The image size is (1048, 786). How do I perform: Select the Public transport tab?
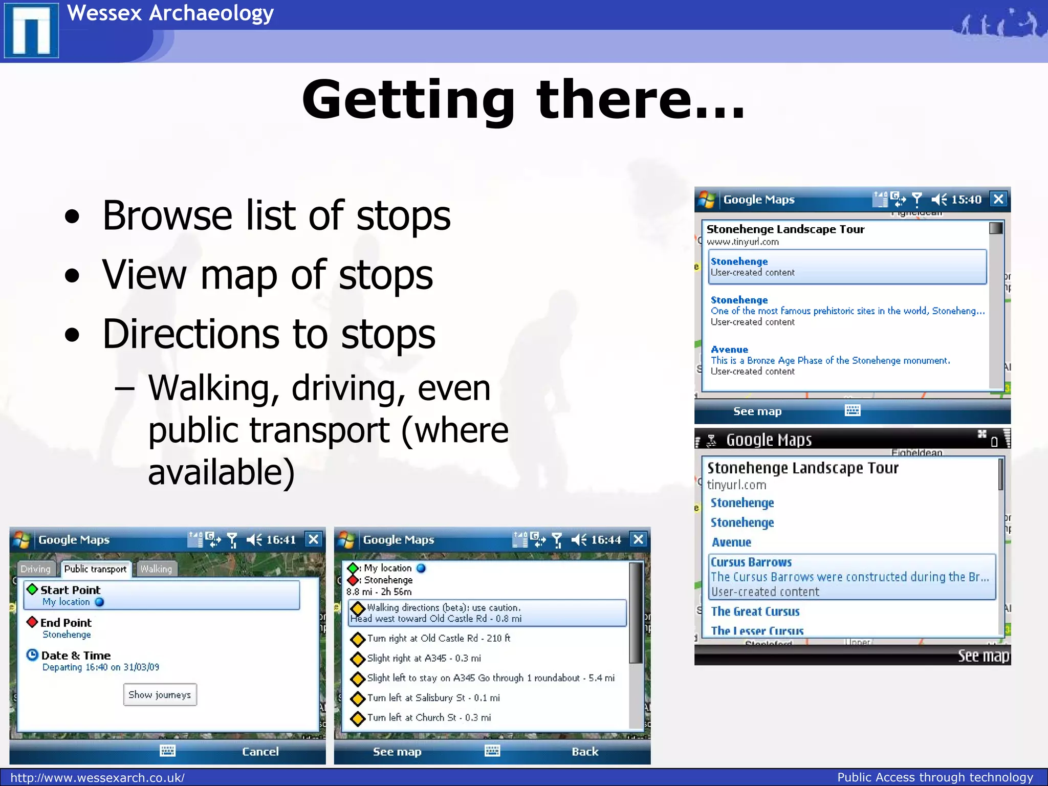tap(95, 569)
